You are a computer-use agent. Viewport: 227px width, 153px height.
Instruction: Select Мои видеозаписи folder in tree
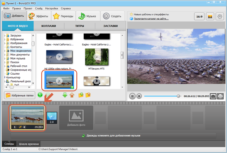pos(20,51)
